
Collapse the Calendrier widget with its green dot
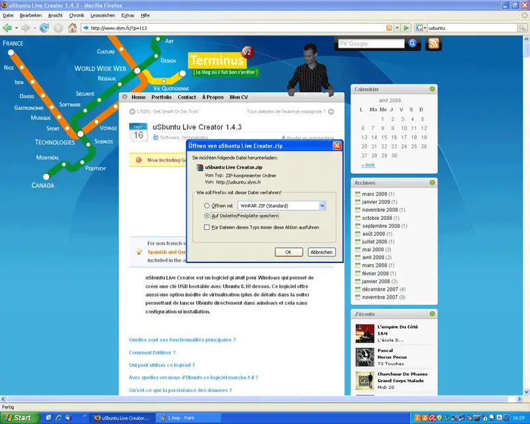pyautogui.click(x=432, y=89)
